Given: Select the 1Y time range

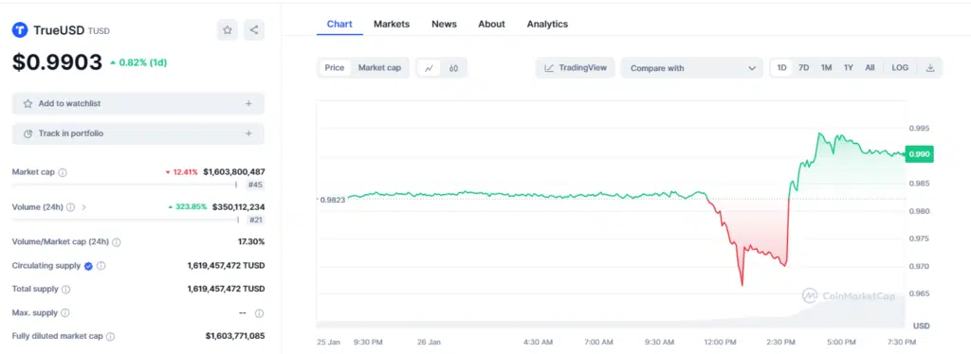Looking at the screenshot, I should (x=849, y=68).
